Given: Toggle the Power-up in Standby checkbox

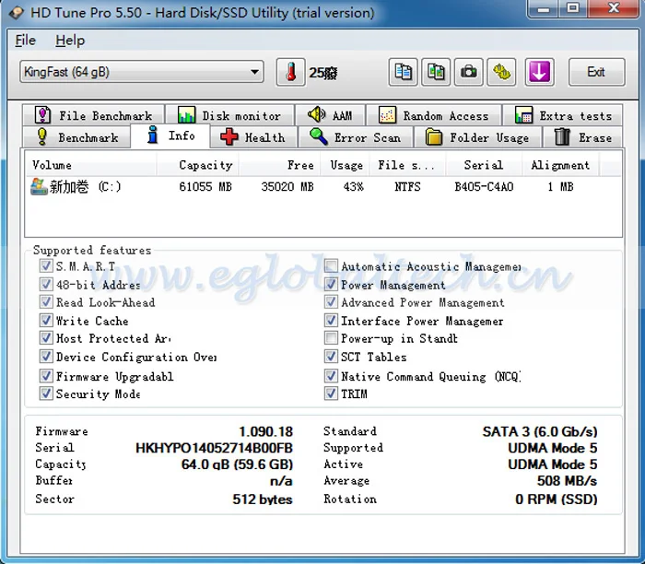Looking at the screenshot, I should [331, 338].
